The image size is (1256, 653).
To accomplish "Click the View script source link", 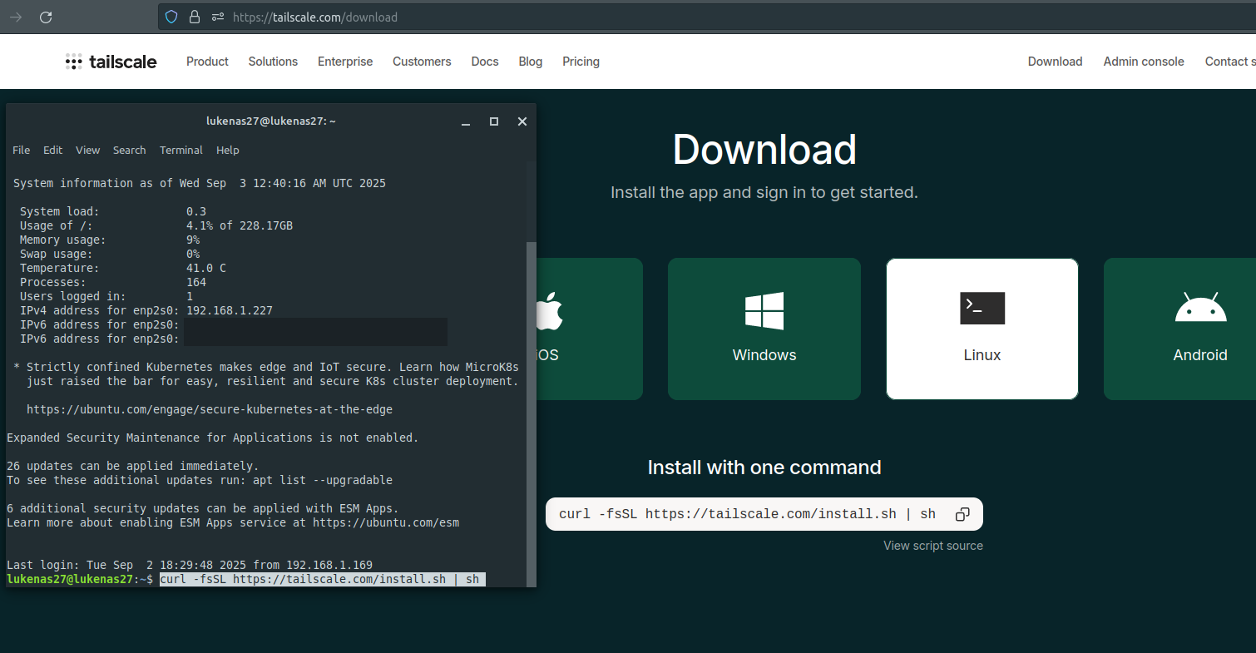I will (932, 546).
